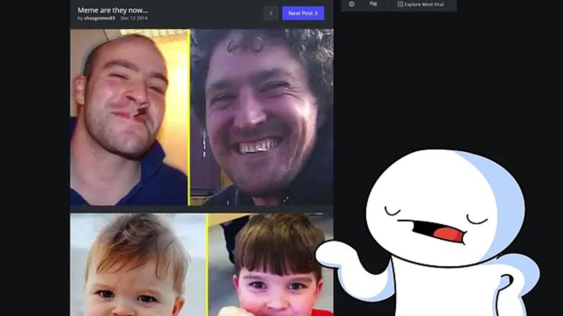Click the dark gap between photo rows

pyautogui.click(x=202, y=210)
